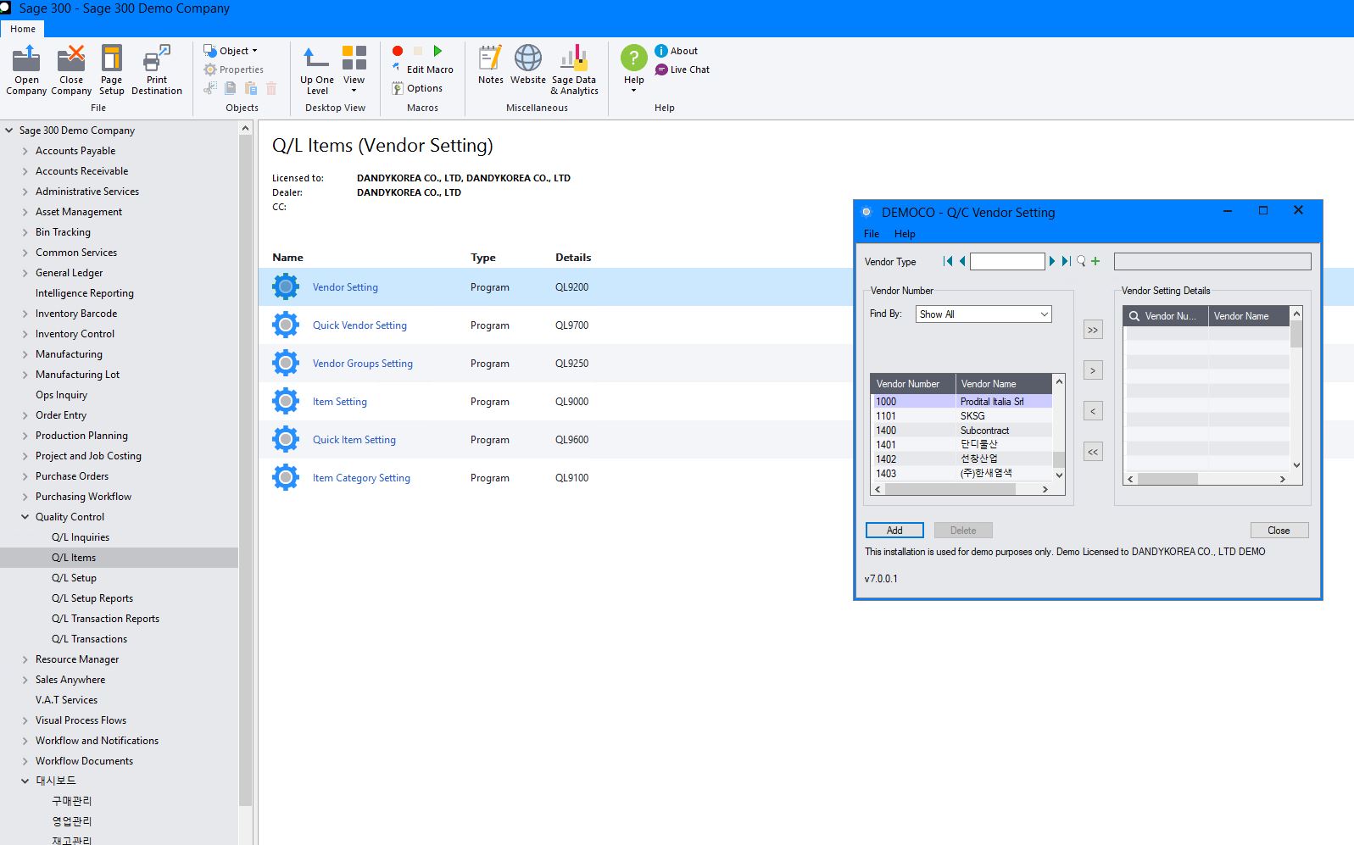This screenshot has width=1354, height=845.
Task: Open File menu in Q/C Vendor Setting
Action: (872, 234)
